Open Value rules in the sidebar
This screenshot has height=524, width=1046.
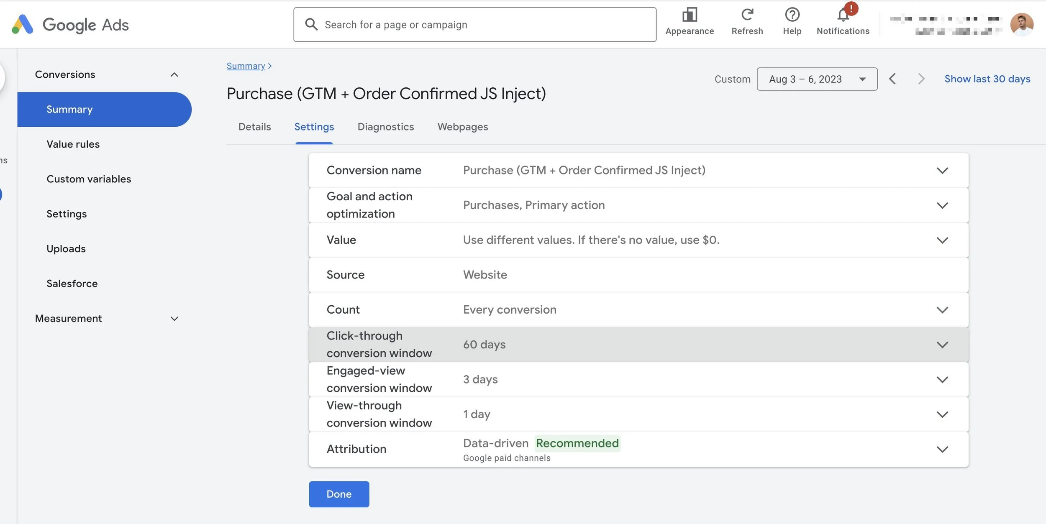(73, 144)
